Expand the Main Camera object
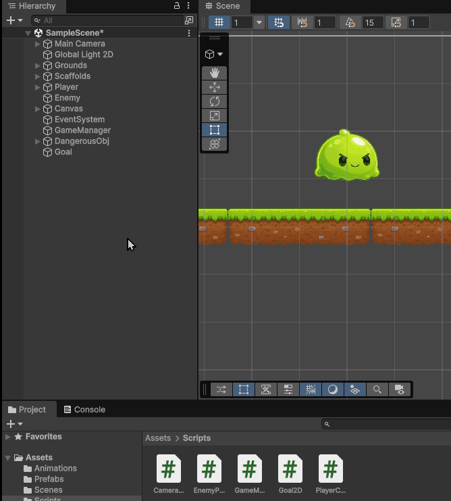 (37, 44)
